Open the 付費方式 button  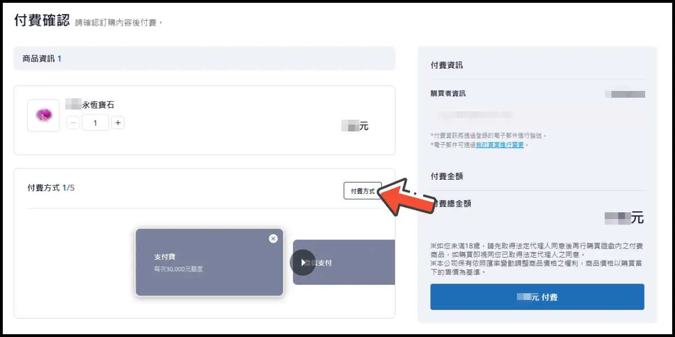point(362,191)
